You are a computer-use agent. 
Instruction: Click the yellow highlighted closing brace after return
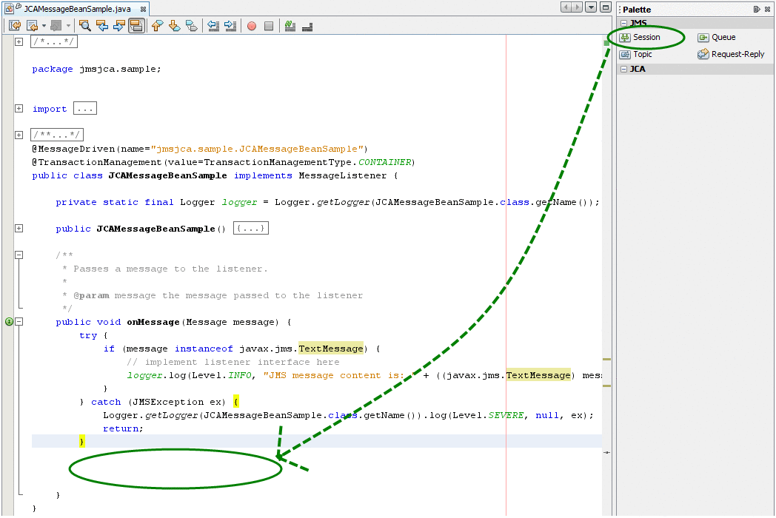tap(81, 441)
